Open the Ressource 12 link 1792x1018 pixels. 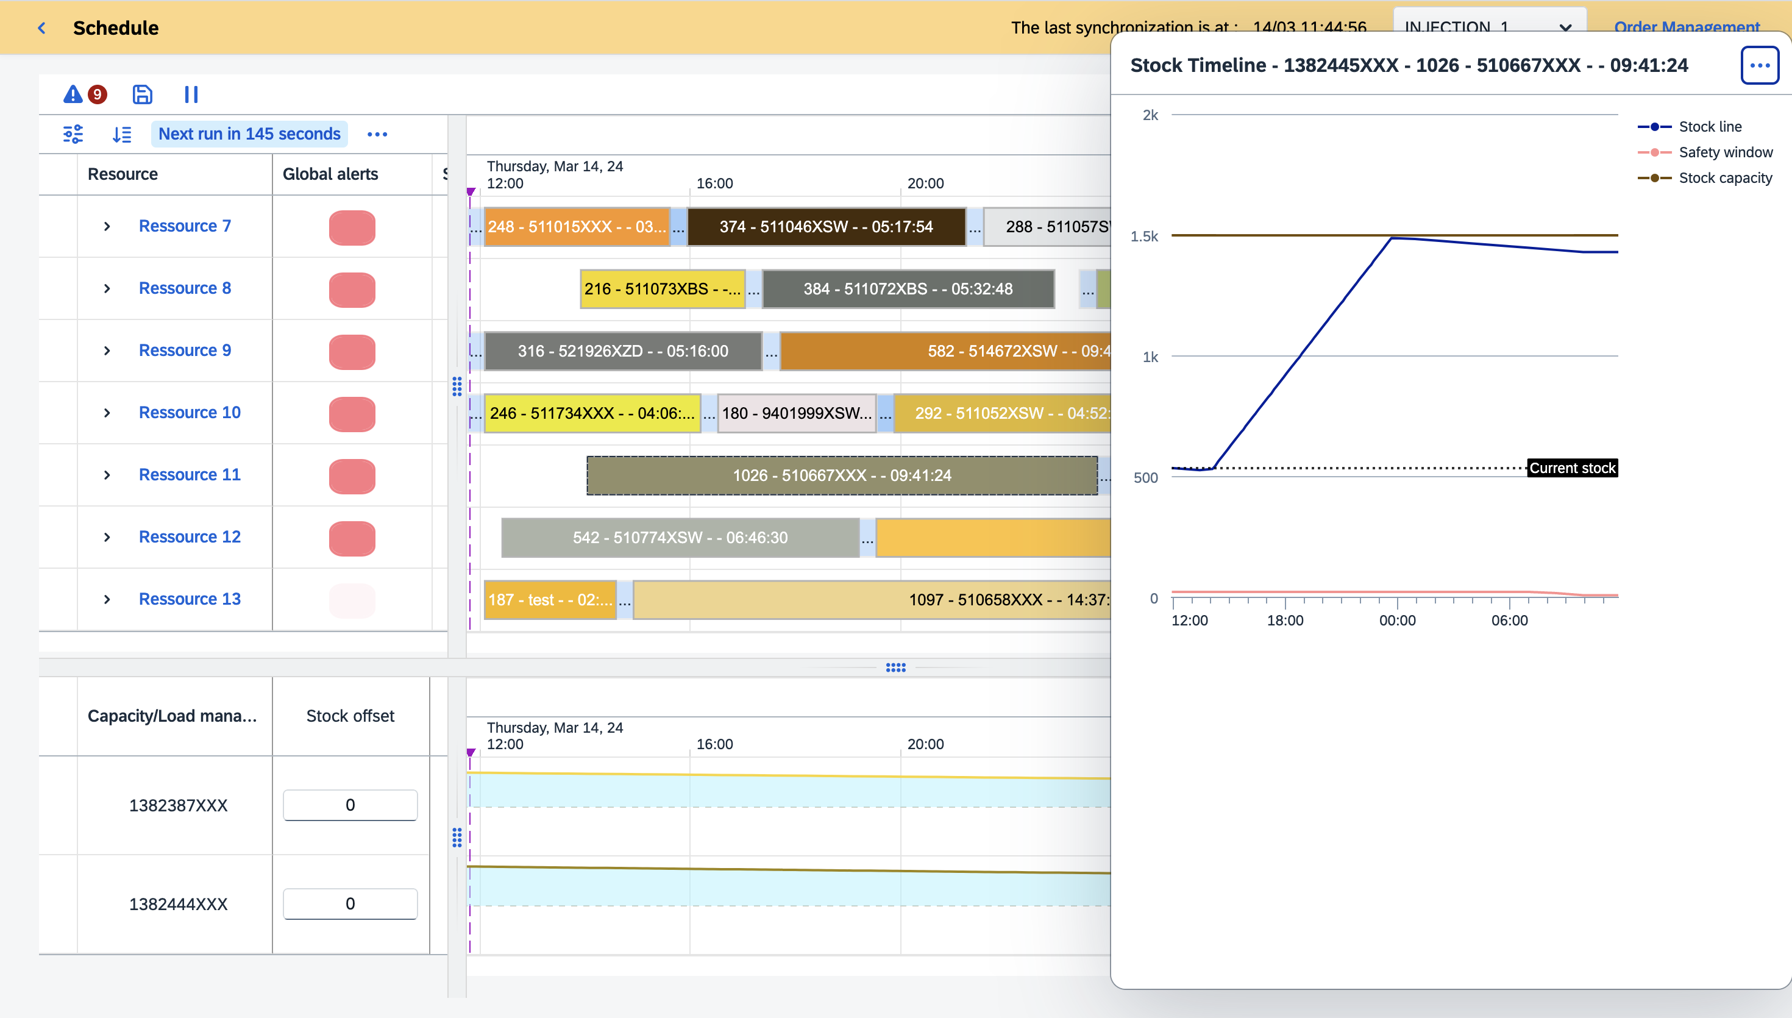[x=190, y=537]
